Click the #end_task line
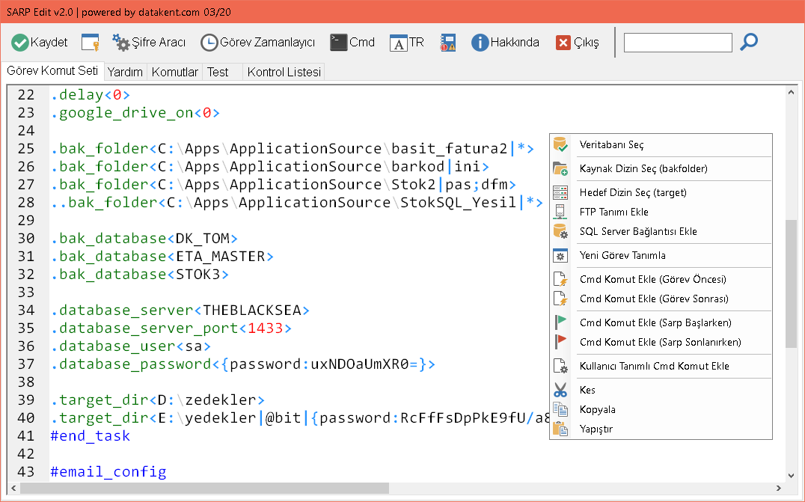This screenshot has width=805, height=502. 91,436
